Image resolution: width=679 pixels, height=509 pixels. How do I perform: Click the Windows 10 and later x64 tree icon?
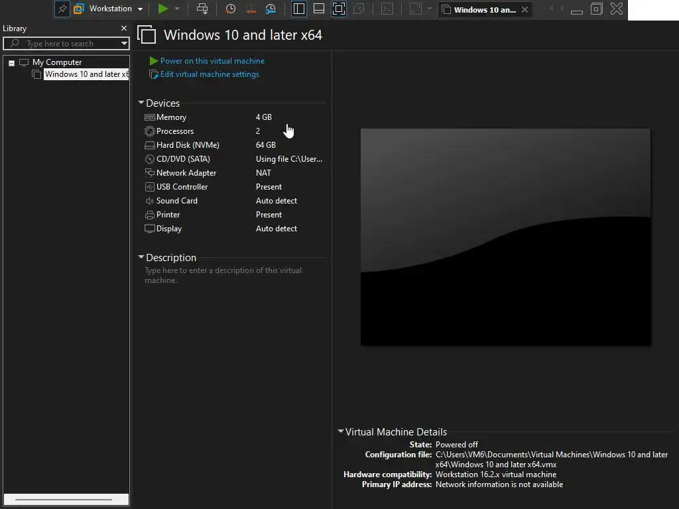(x=37, y=74)
